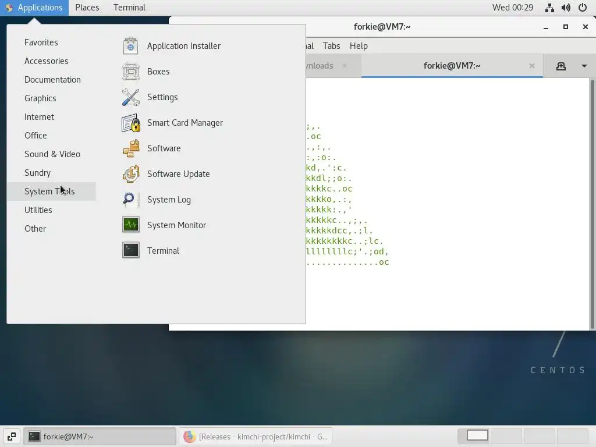Minimize the forkie@VM7 terminal window
This screenshot has width=596, height=447.
546,27
